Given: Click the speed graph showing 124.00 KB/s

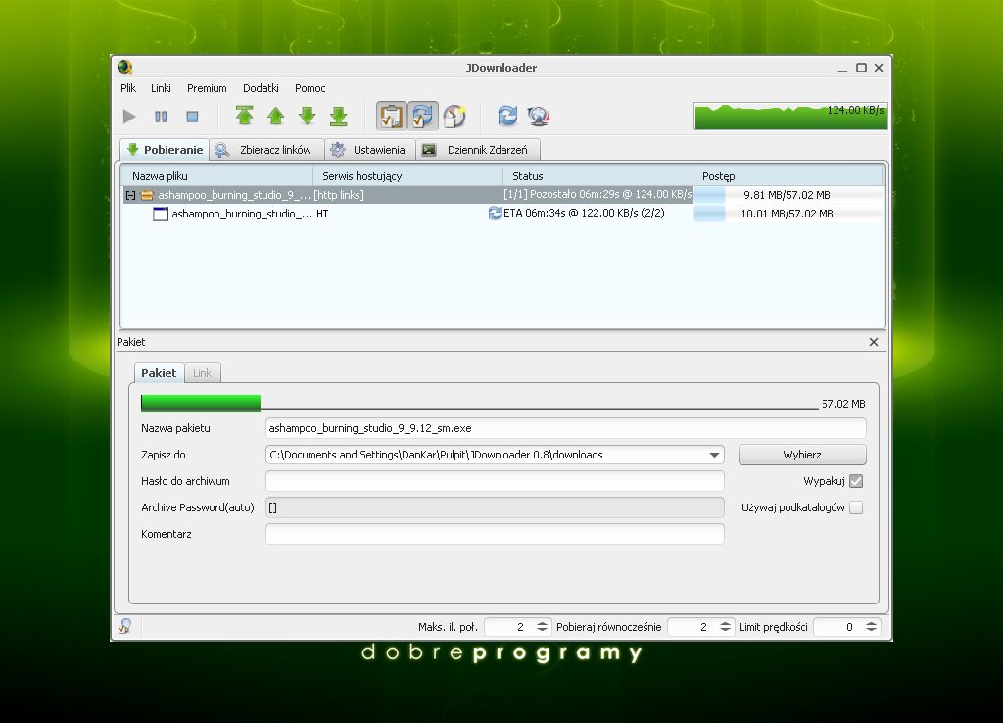Looking at the screenshot, I should click(x=790, y=116).
